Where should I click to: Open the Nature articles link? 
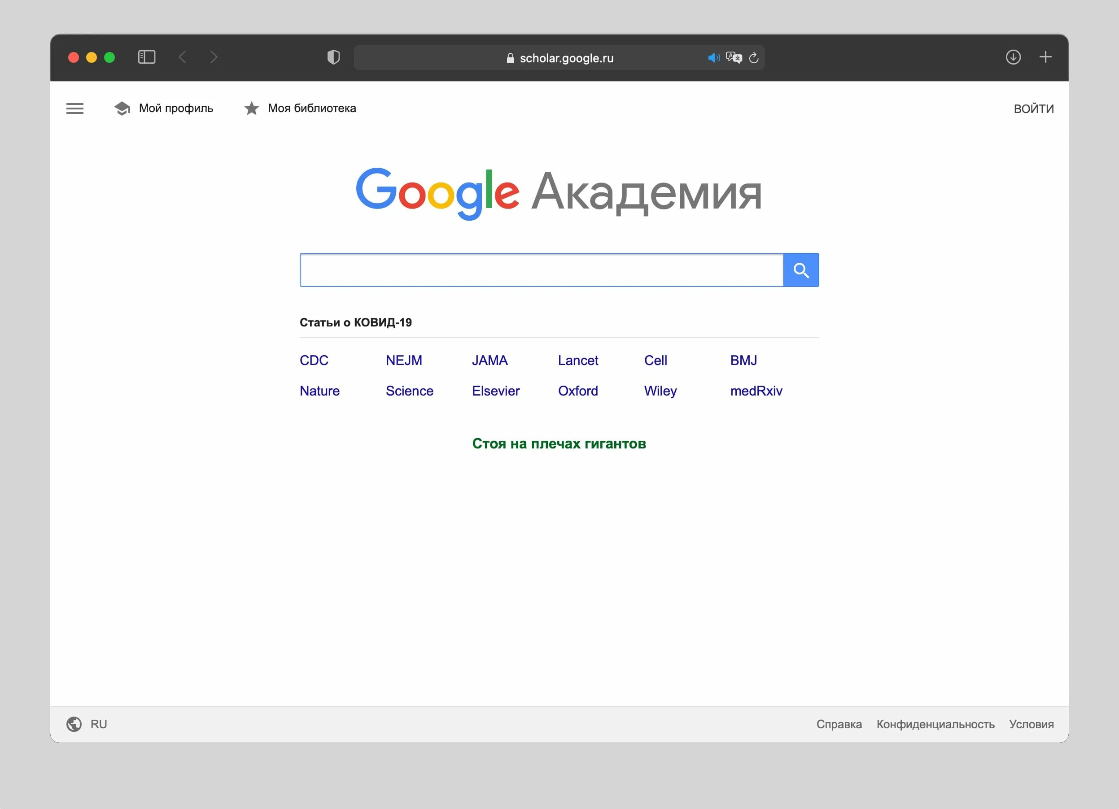pos(319,391)
